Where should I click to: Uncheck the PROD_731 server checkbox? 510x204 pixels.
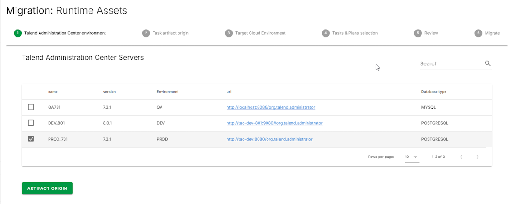pyautogui.click(x=31, y=139)
